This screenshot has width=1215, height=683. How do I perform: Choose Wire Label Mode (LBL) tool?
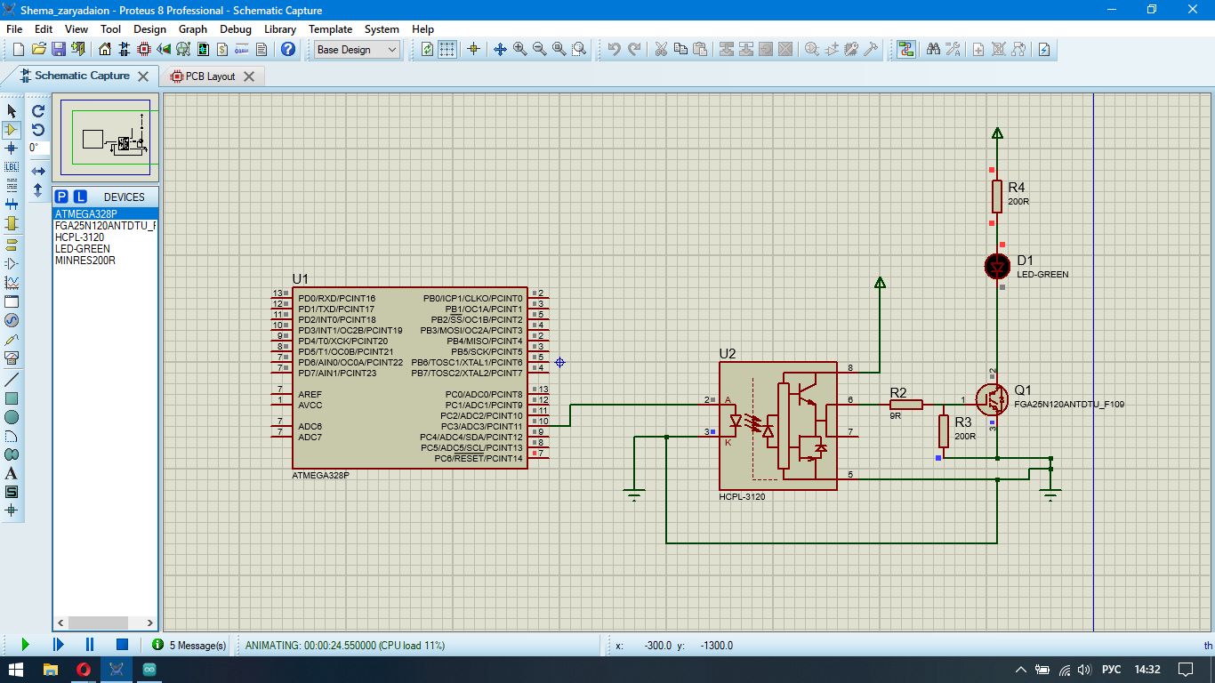[x=12, y=167]
